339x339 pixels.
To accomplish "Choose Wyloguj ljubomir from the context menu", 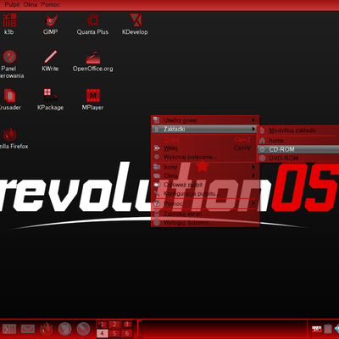I will (x=205, y=223).
